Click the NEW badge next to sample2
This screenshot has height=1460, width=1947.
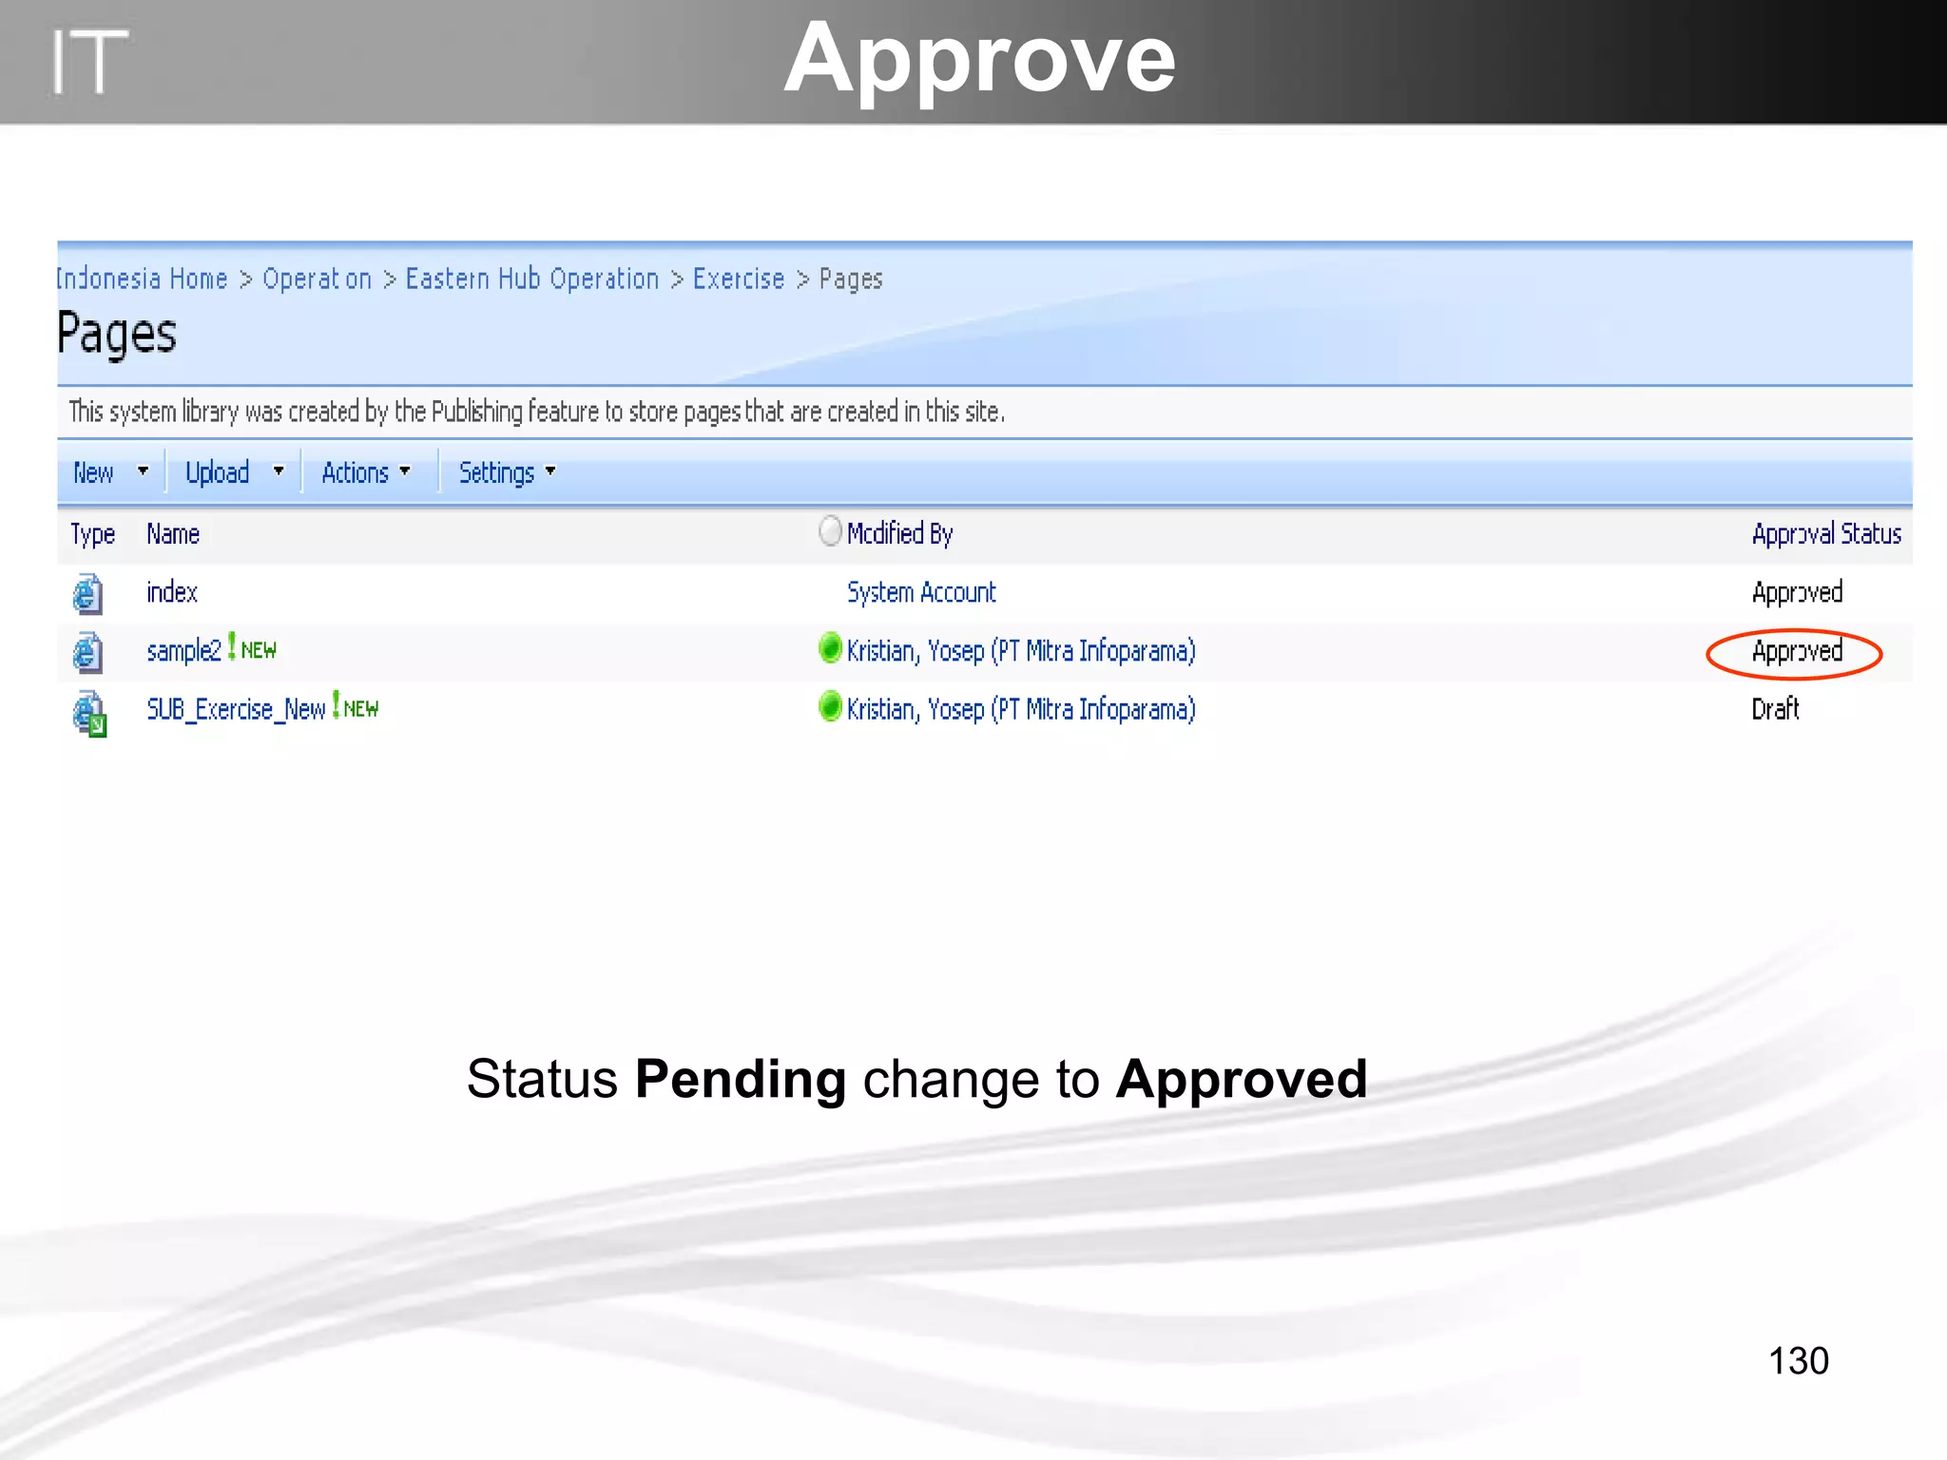[x=252, y=649]
